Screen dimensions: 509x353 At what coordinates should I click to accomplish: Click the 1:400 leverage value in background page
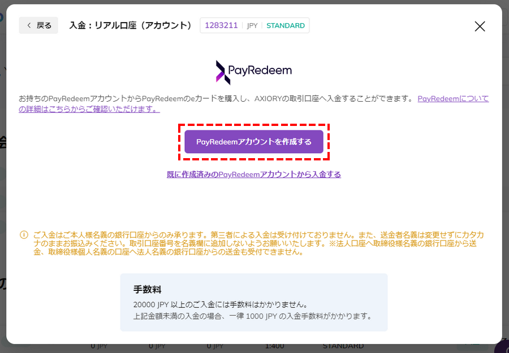tap(275, 346)
